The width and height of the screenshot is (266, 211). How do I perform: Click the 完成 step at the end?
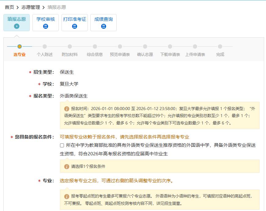(x=220, y=47)
